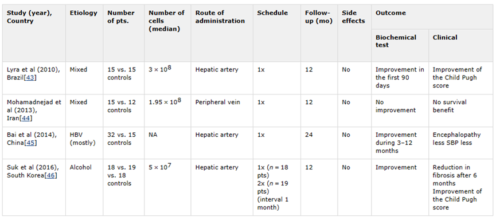The height and width of the screenshot is (217, 496).
Task: Open reference link 45 for Bai study
Action: click(x=30, y=143)
